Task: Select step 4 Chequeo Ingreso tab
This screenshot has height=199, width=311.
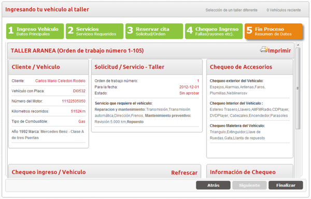Action: (x=214, y=31)
